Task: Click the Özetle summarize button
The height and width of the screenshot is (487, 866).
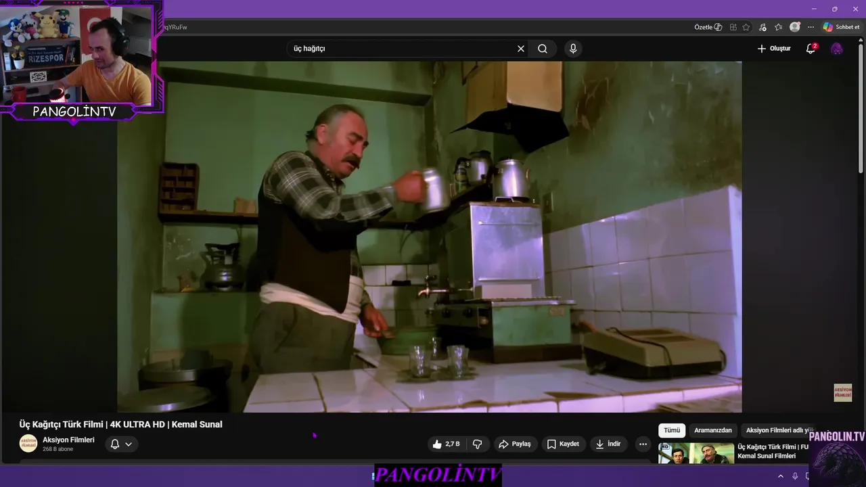Action: [x=708, y=27]
